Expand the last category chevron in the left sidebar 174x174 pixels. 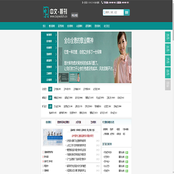click(56, 80)
